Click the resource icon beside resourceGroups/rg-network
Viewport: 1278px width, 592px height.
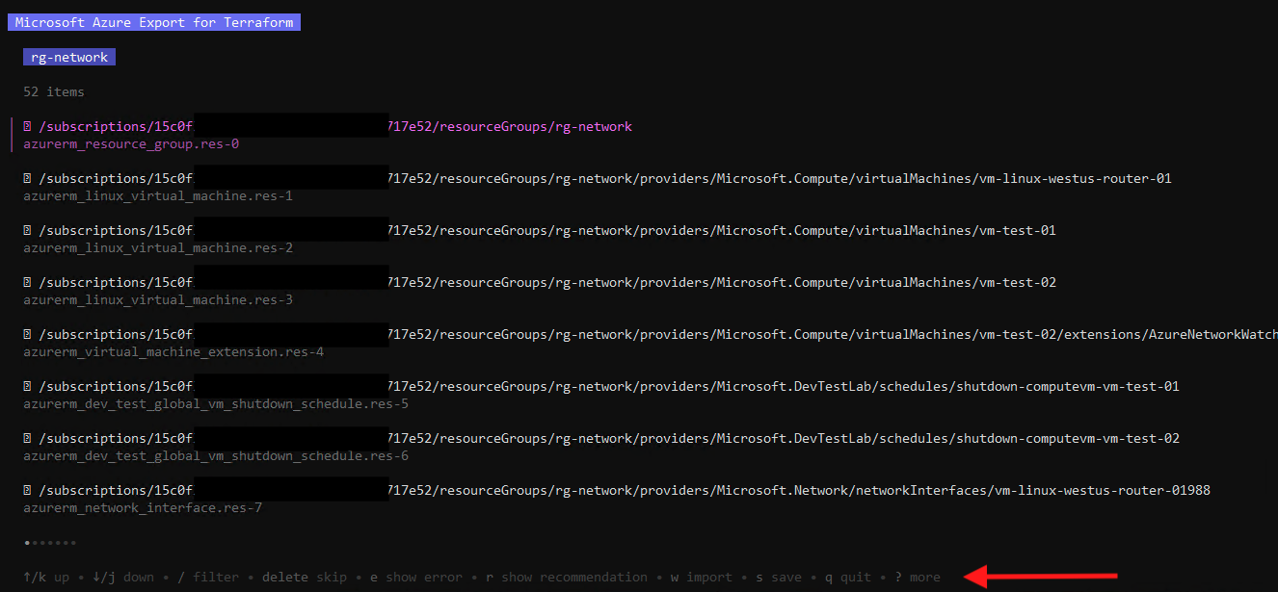click(27, 127)
